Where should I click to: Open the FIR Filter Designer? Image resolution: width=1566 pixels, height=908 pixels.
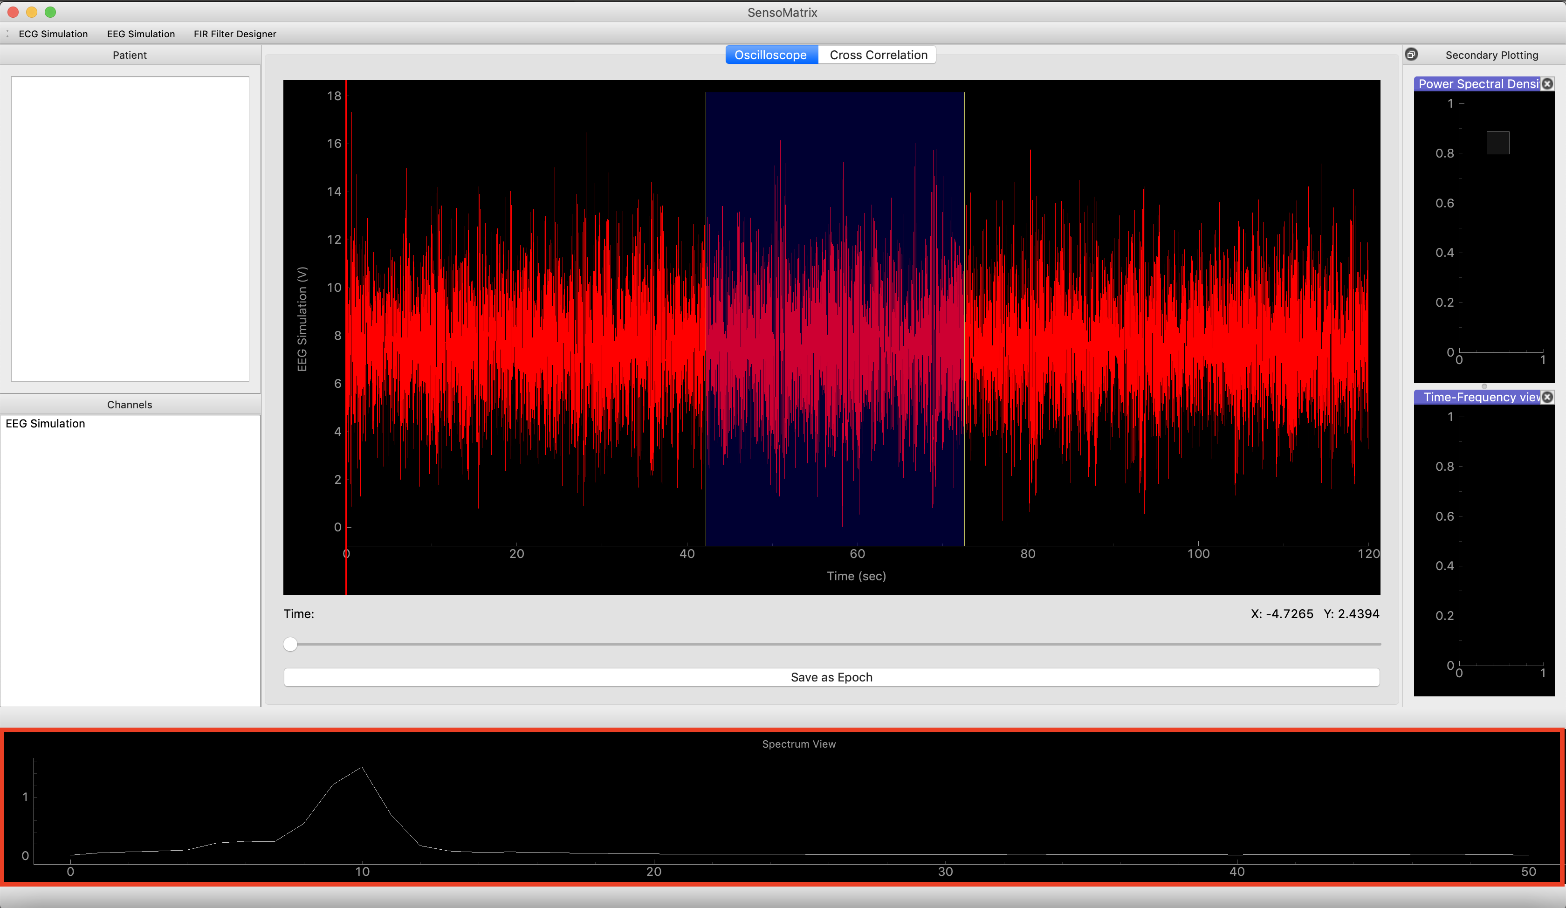(235, 34)
